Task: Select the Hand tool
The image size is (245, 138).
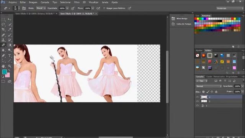Action: pyautogui.click(x=3, y=66)
